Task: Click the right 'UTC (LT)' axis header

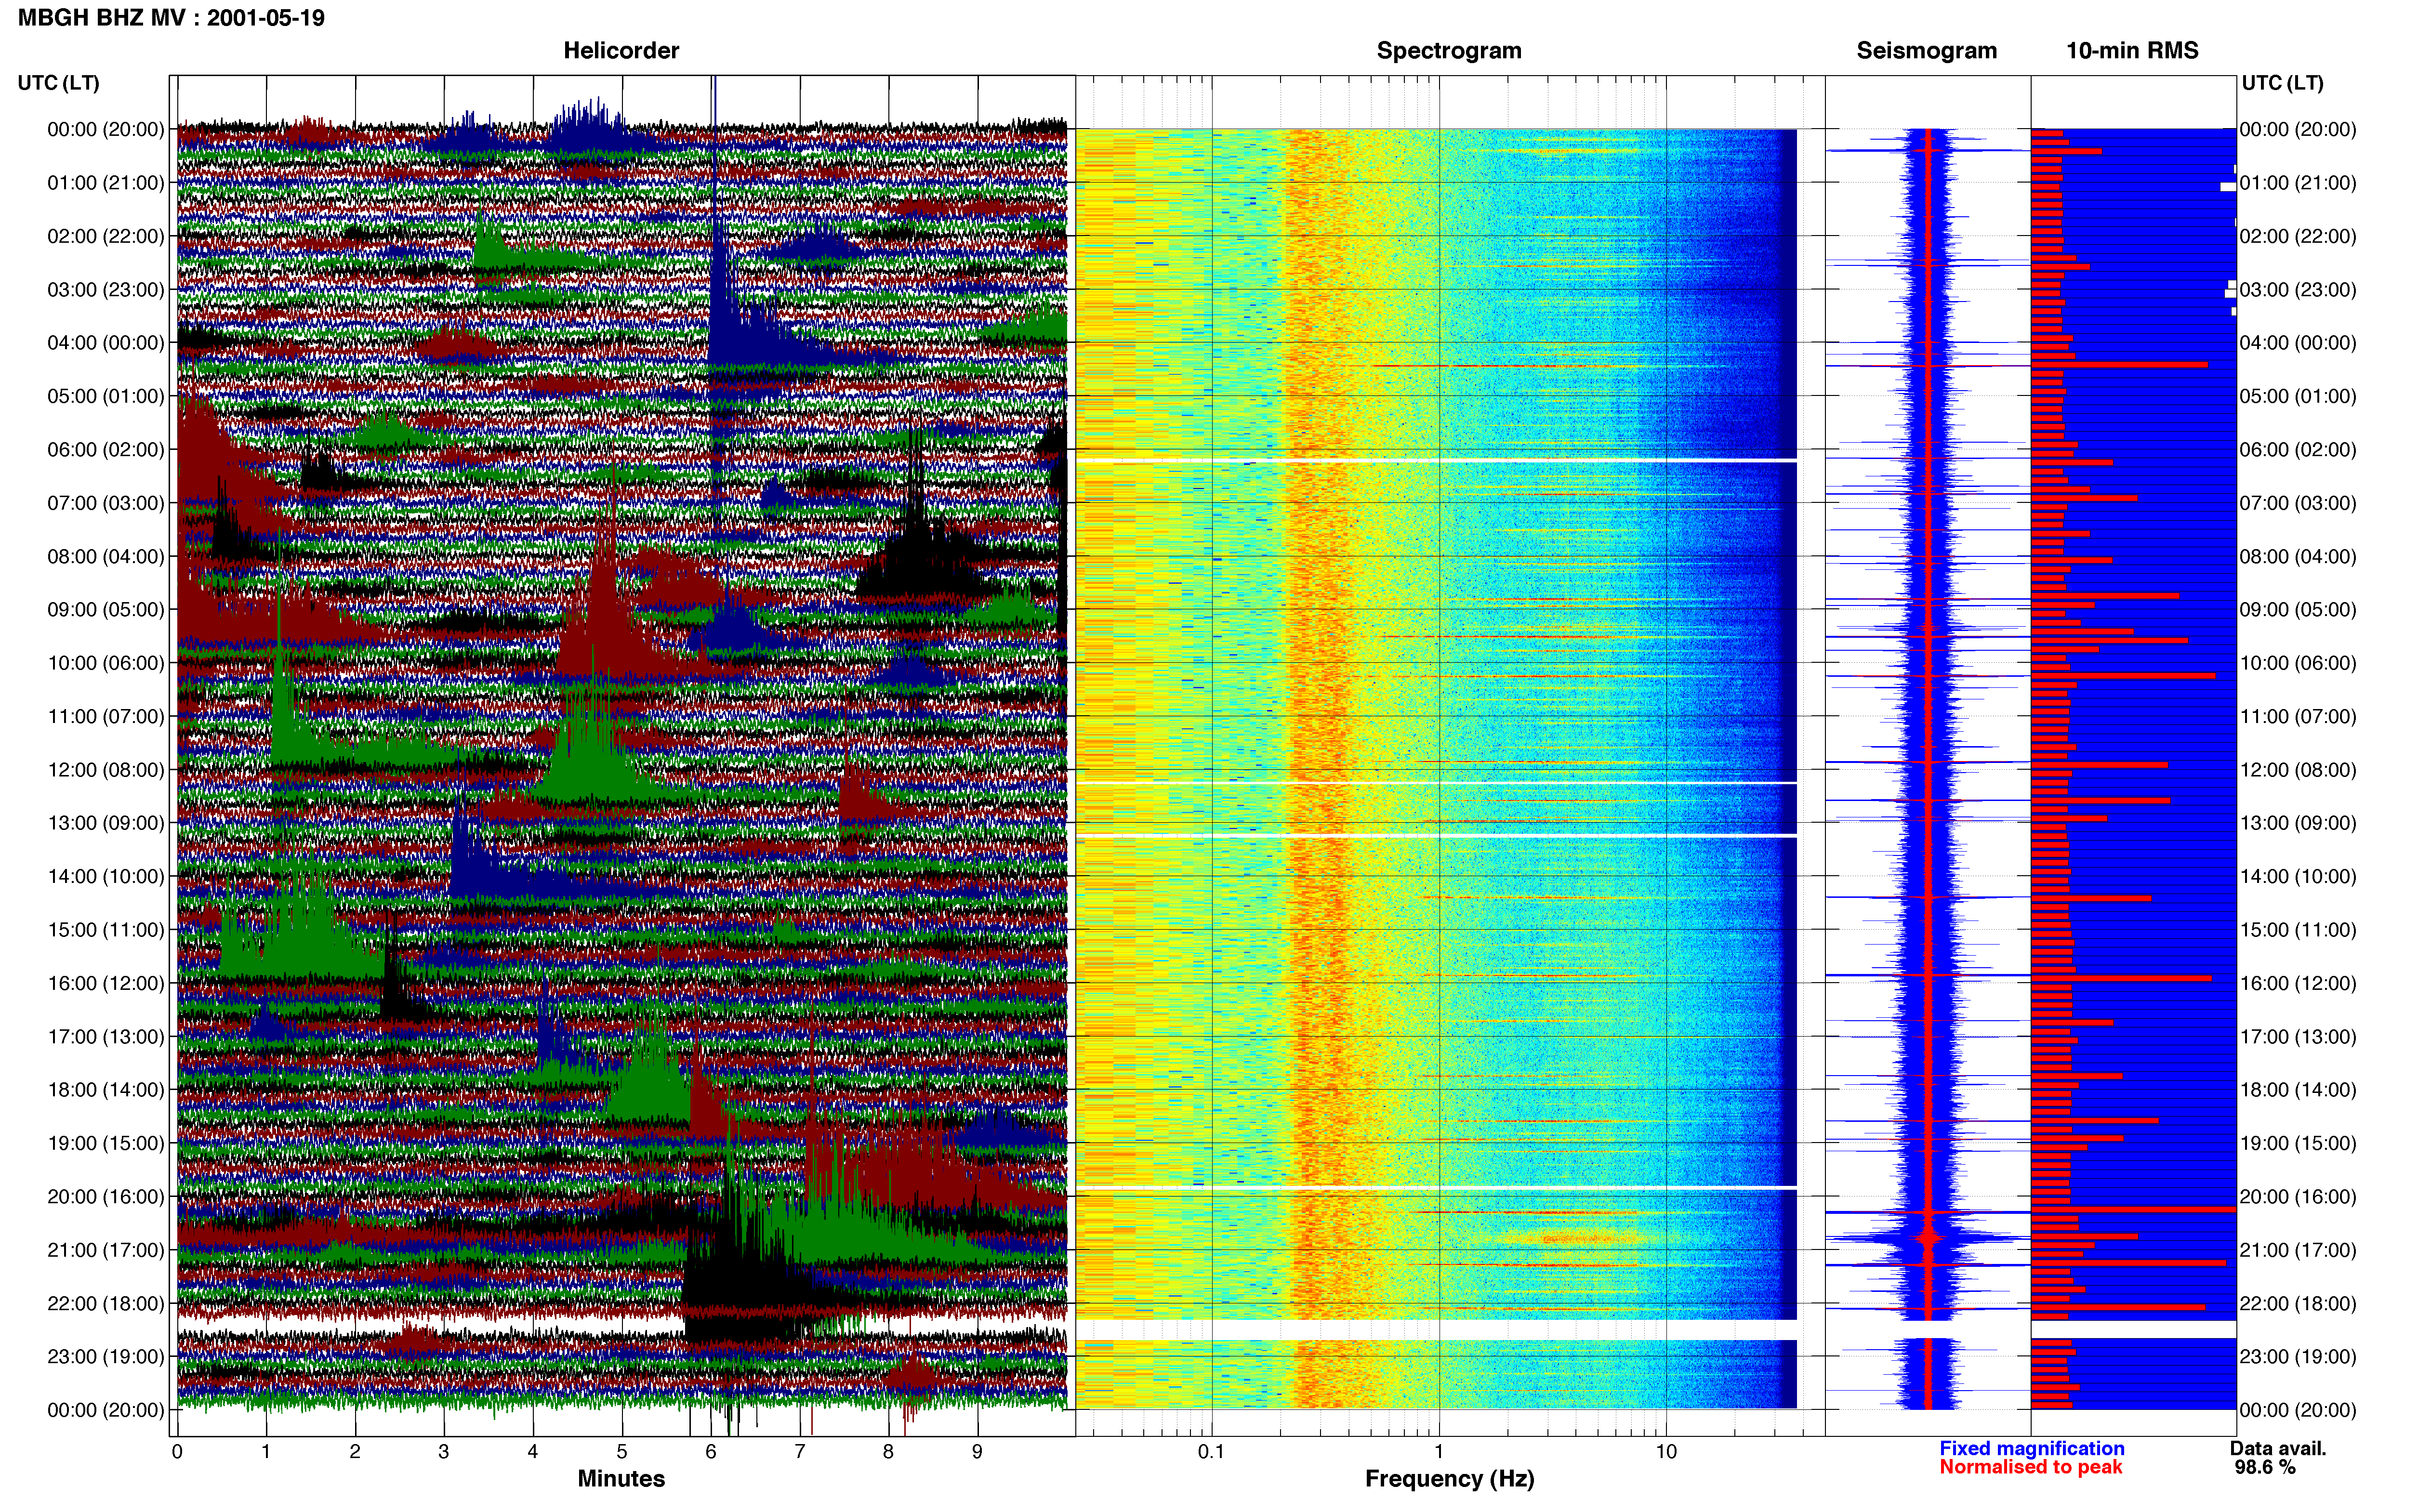Action: coord(2282,83)
